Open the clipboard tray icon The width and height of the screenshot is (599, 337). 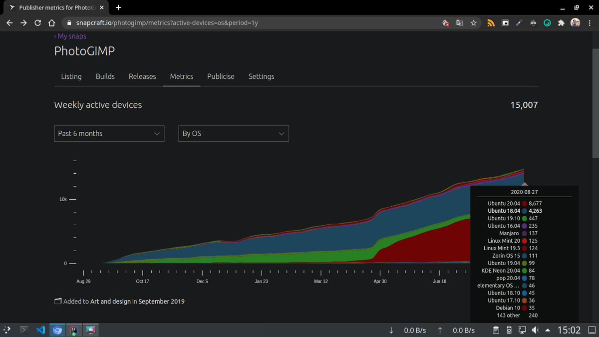(x=496, y=330)
